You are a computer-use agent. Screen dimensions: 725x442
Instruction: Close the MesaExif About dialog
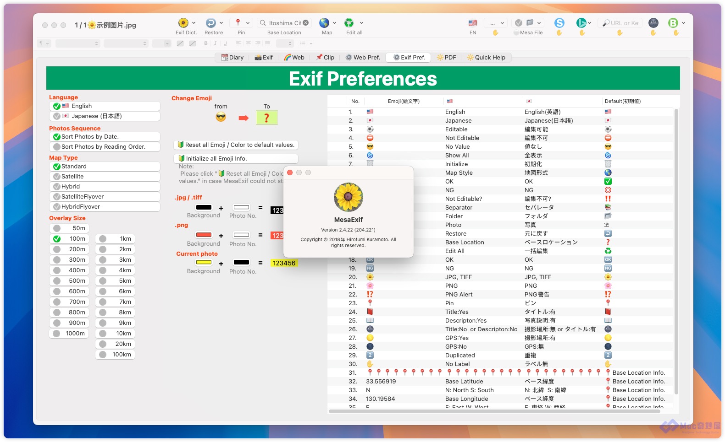[290, 172]
